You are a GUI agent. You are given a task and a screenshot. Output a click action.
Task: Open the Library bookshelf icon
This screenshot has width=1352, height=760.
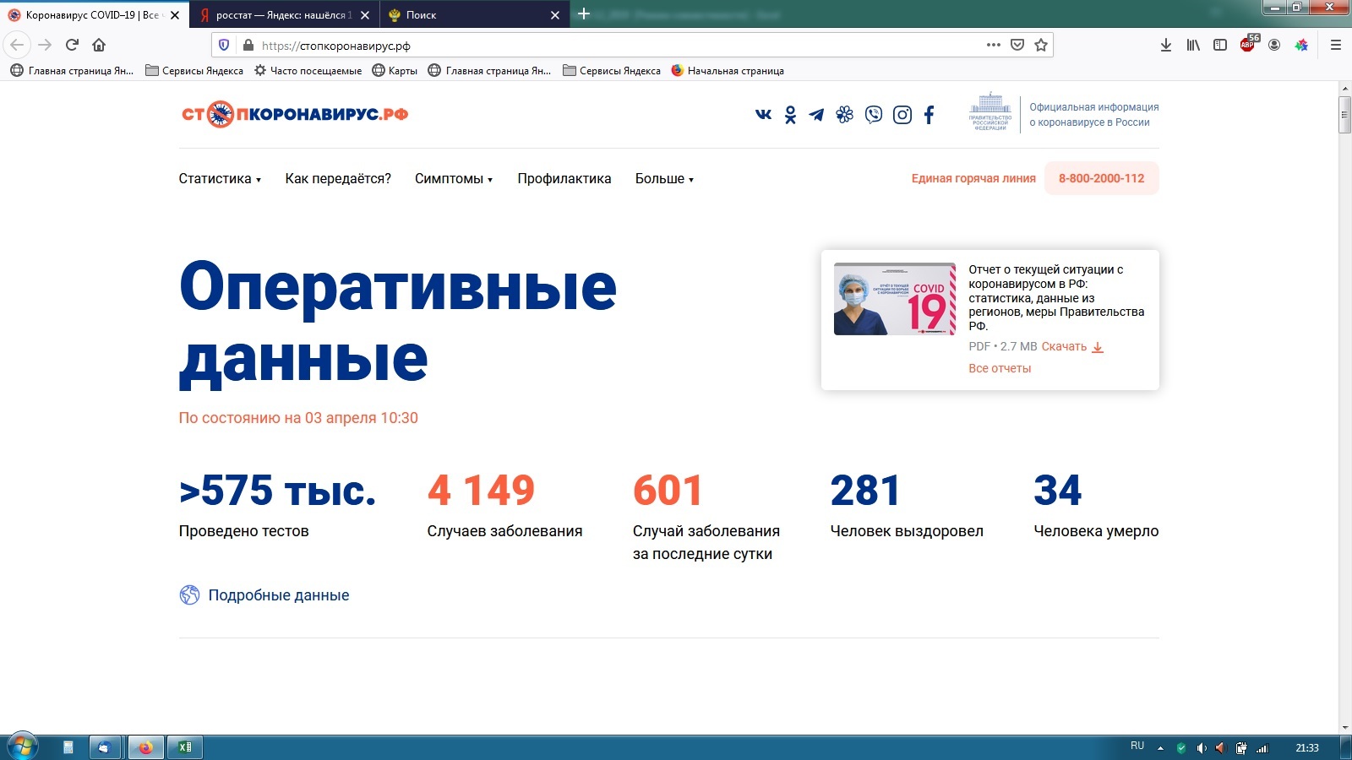tap(1193, 45)
